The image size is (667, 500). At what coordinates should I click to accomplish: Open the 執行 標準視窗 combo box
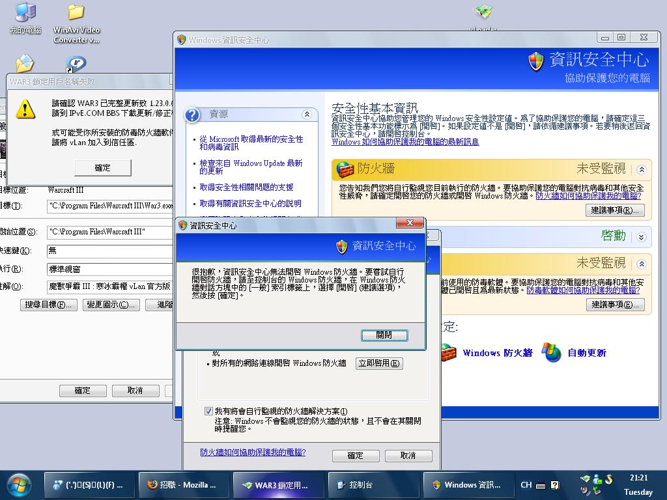pos(110,269)
